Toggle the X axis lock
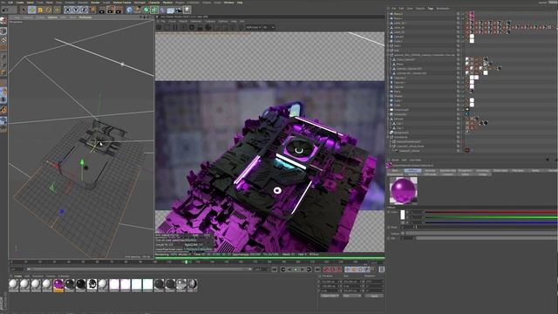The height and width of the screenshot is (314, 558). pyautogui.click(x=67, y=10)
